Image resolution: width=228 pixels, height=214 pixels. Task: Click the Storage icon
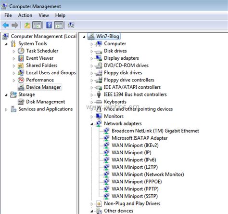tap(13, 94)
